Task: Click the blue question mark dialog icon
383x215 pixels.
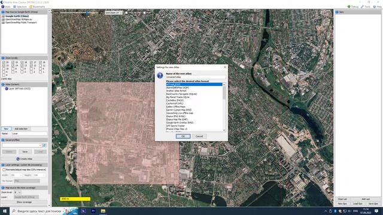Action: coord(160,76)
